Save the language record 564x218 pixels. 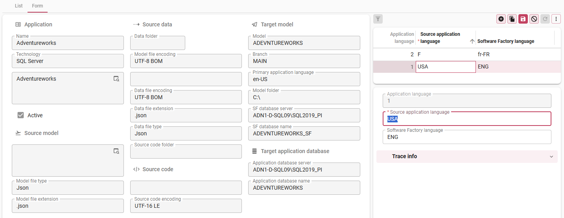(523, 19)
